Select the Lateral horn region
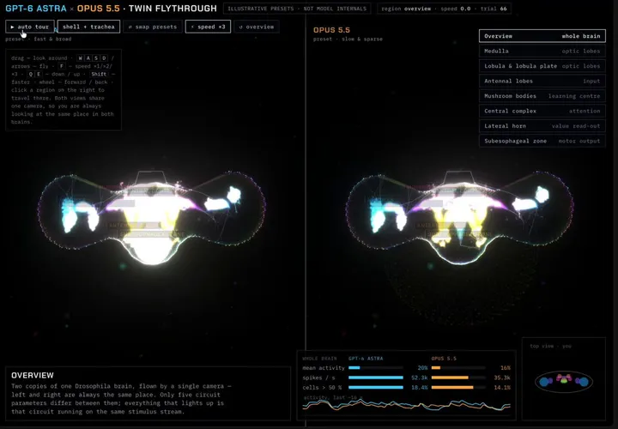 (x=542, y=125)
